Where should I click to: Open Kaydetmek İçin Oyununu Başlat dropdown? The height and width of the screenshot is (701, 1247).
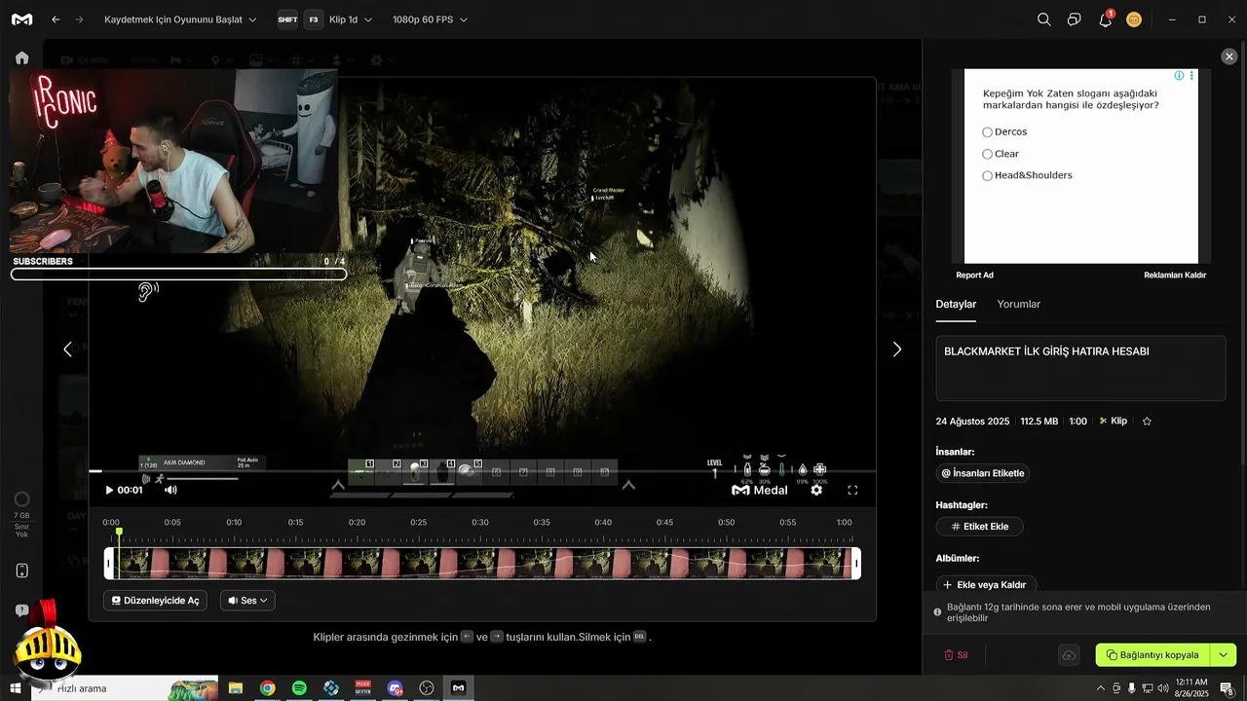181,19
